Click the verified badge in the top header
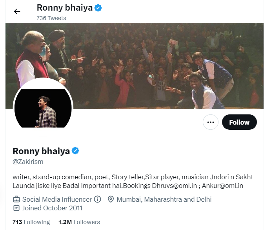The height and width of the screenshot is (230, 273). [98, 7]
